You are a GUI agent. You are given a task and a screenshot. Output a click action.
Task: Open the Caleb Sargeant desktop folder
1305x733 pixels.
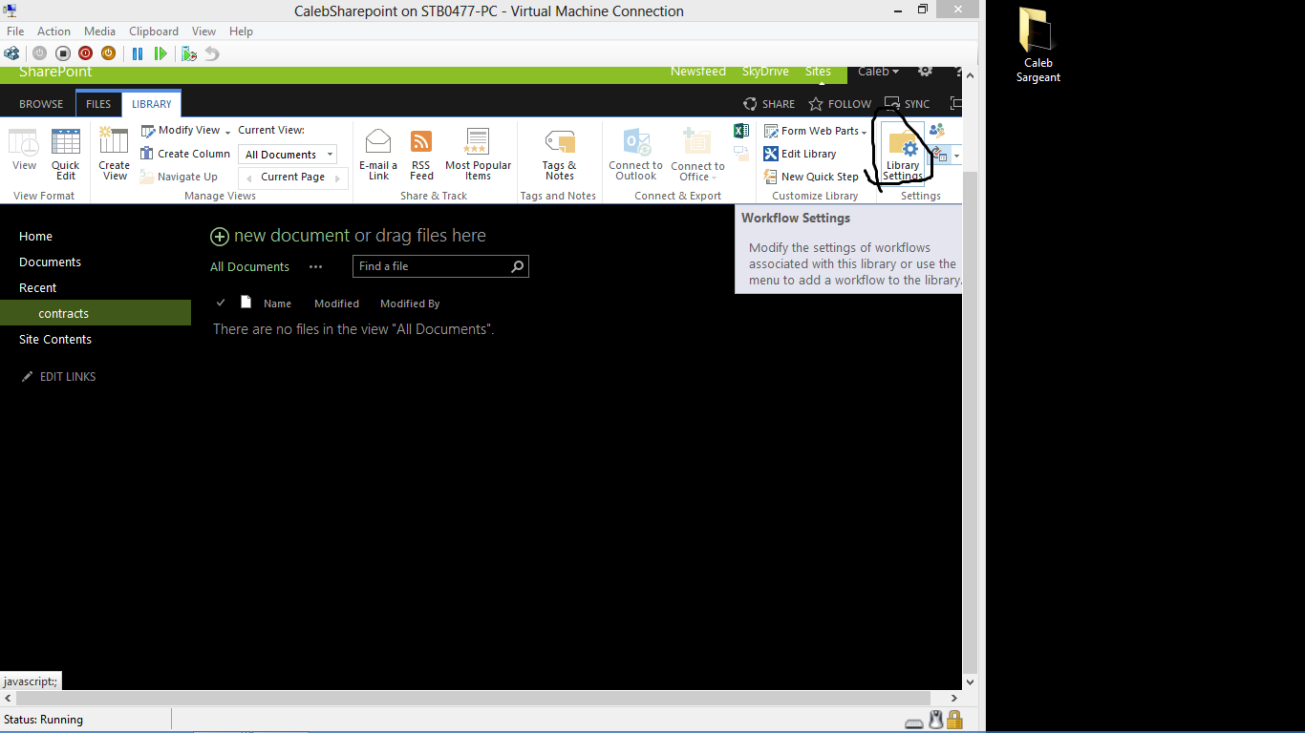pyautogui.click(x=1038, y=45)
